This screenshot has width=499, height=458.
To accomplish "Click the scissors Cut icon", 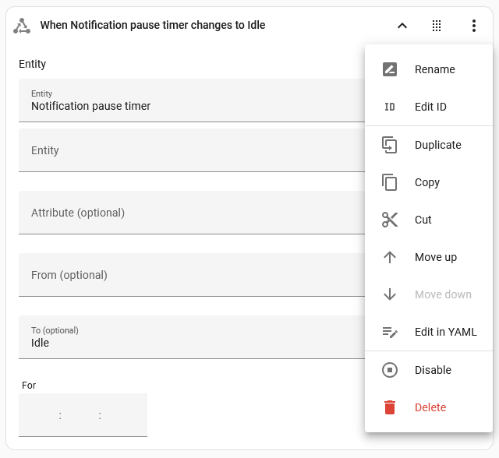I will click(390, 220).
